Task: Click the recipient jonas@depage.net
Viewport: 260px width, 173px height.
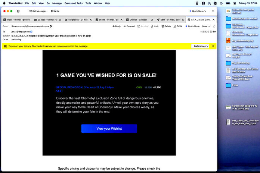Action: [x=21, y=32]
